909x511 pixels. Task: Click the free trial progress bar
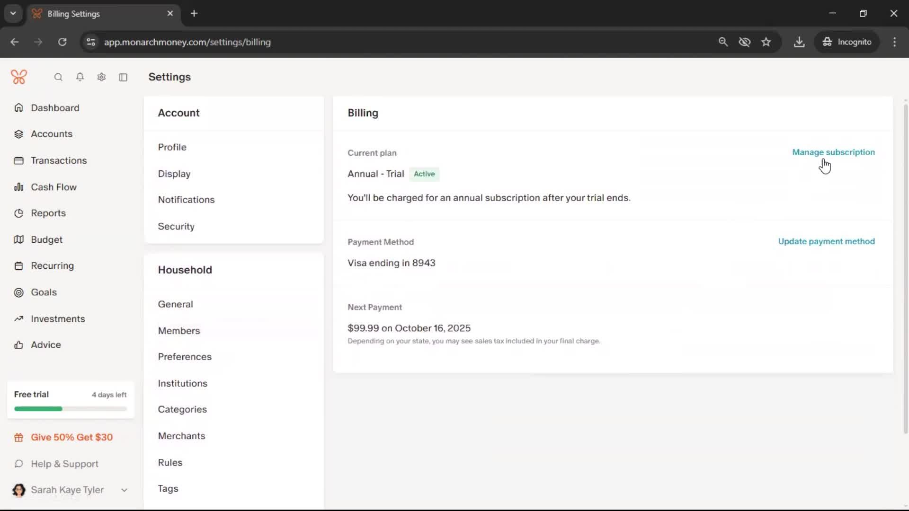coord(71,409)
